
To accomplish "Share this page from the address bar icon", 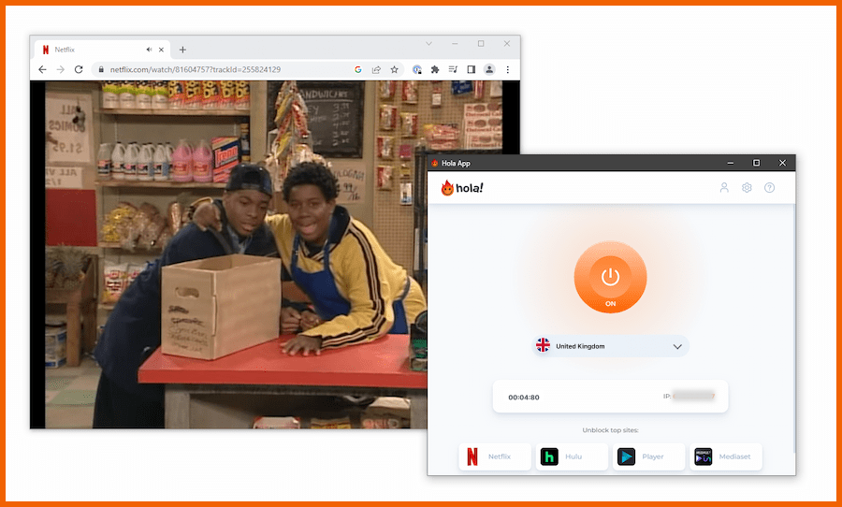I will (376, 69).
